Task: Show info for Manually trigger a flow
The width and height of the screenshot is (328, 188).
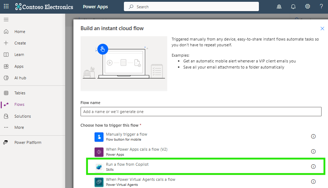Action: point(313,136)
